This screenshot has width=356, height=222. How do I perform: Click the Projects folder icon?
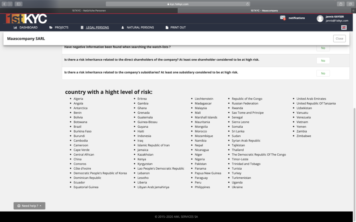[51, 27]
